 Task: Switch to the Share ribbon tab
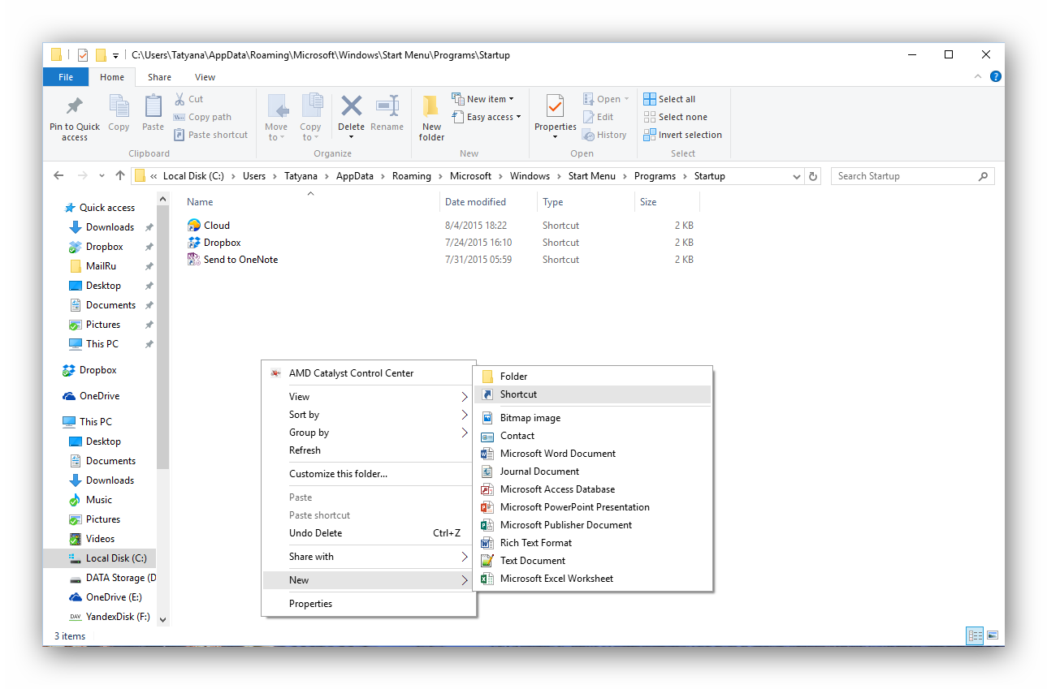coord(159,77)
